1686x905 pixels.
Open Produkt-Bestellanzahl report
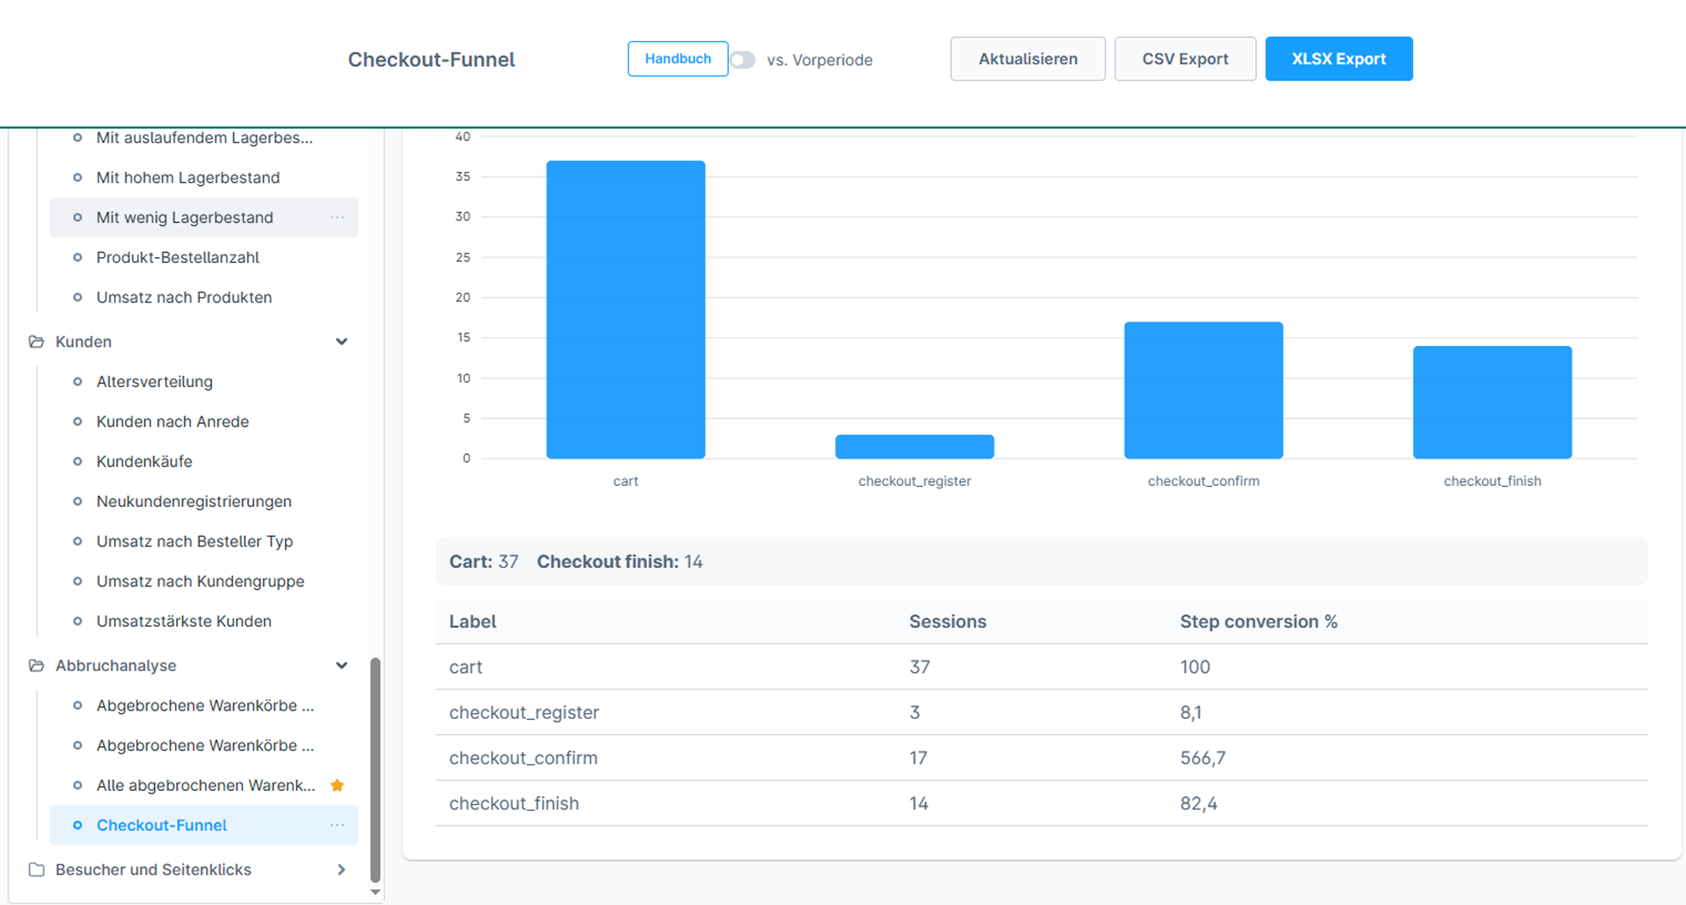178,257
